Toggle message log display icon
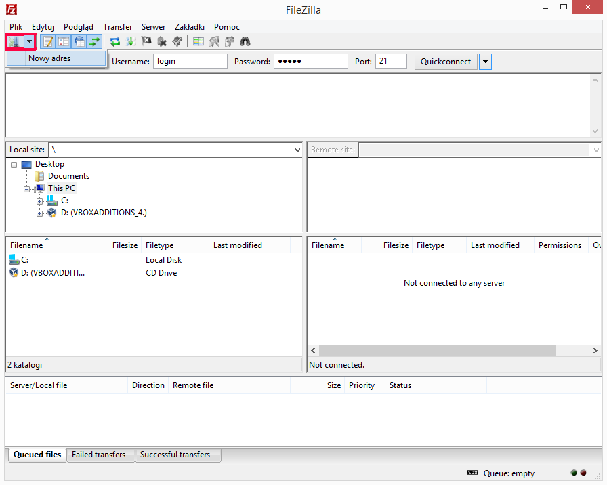 (48, 41)
